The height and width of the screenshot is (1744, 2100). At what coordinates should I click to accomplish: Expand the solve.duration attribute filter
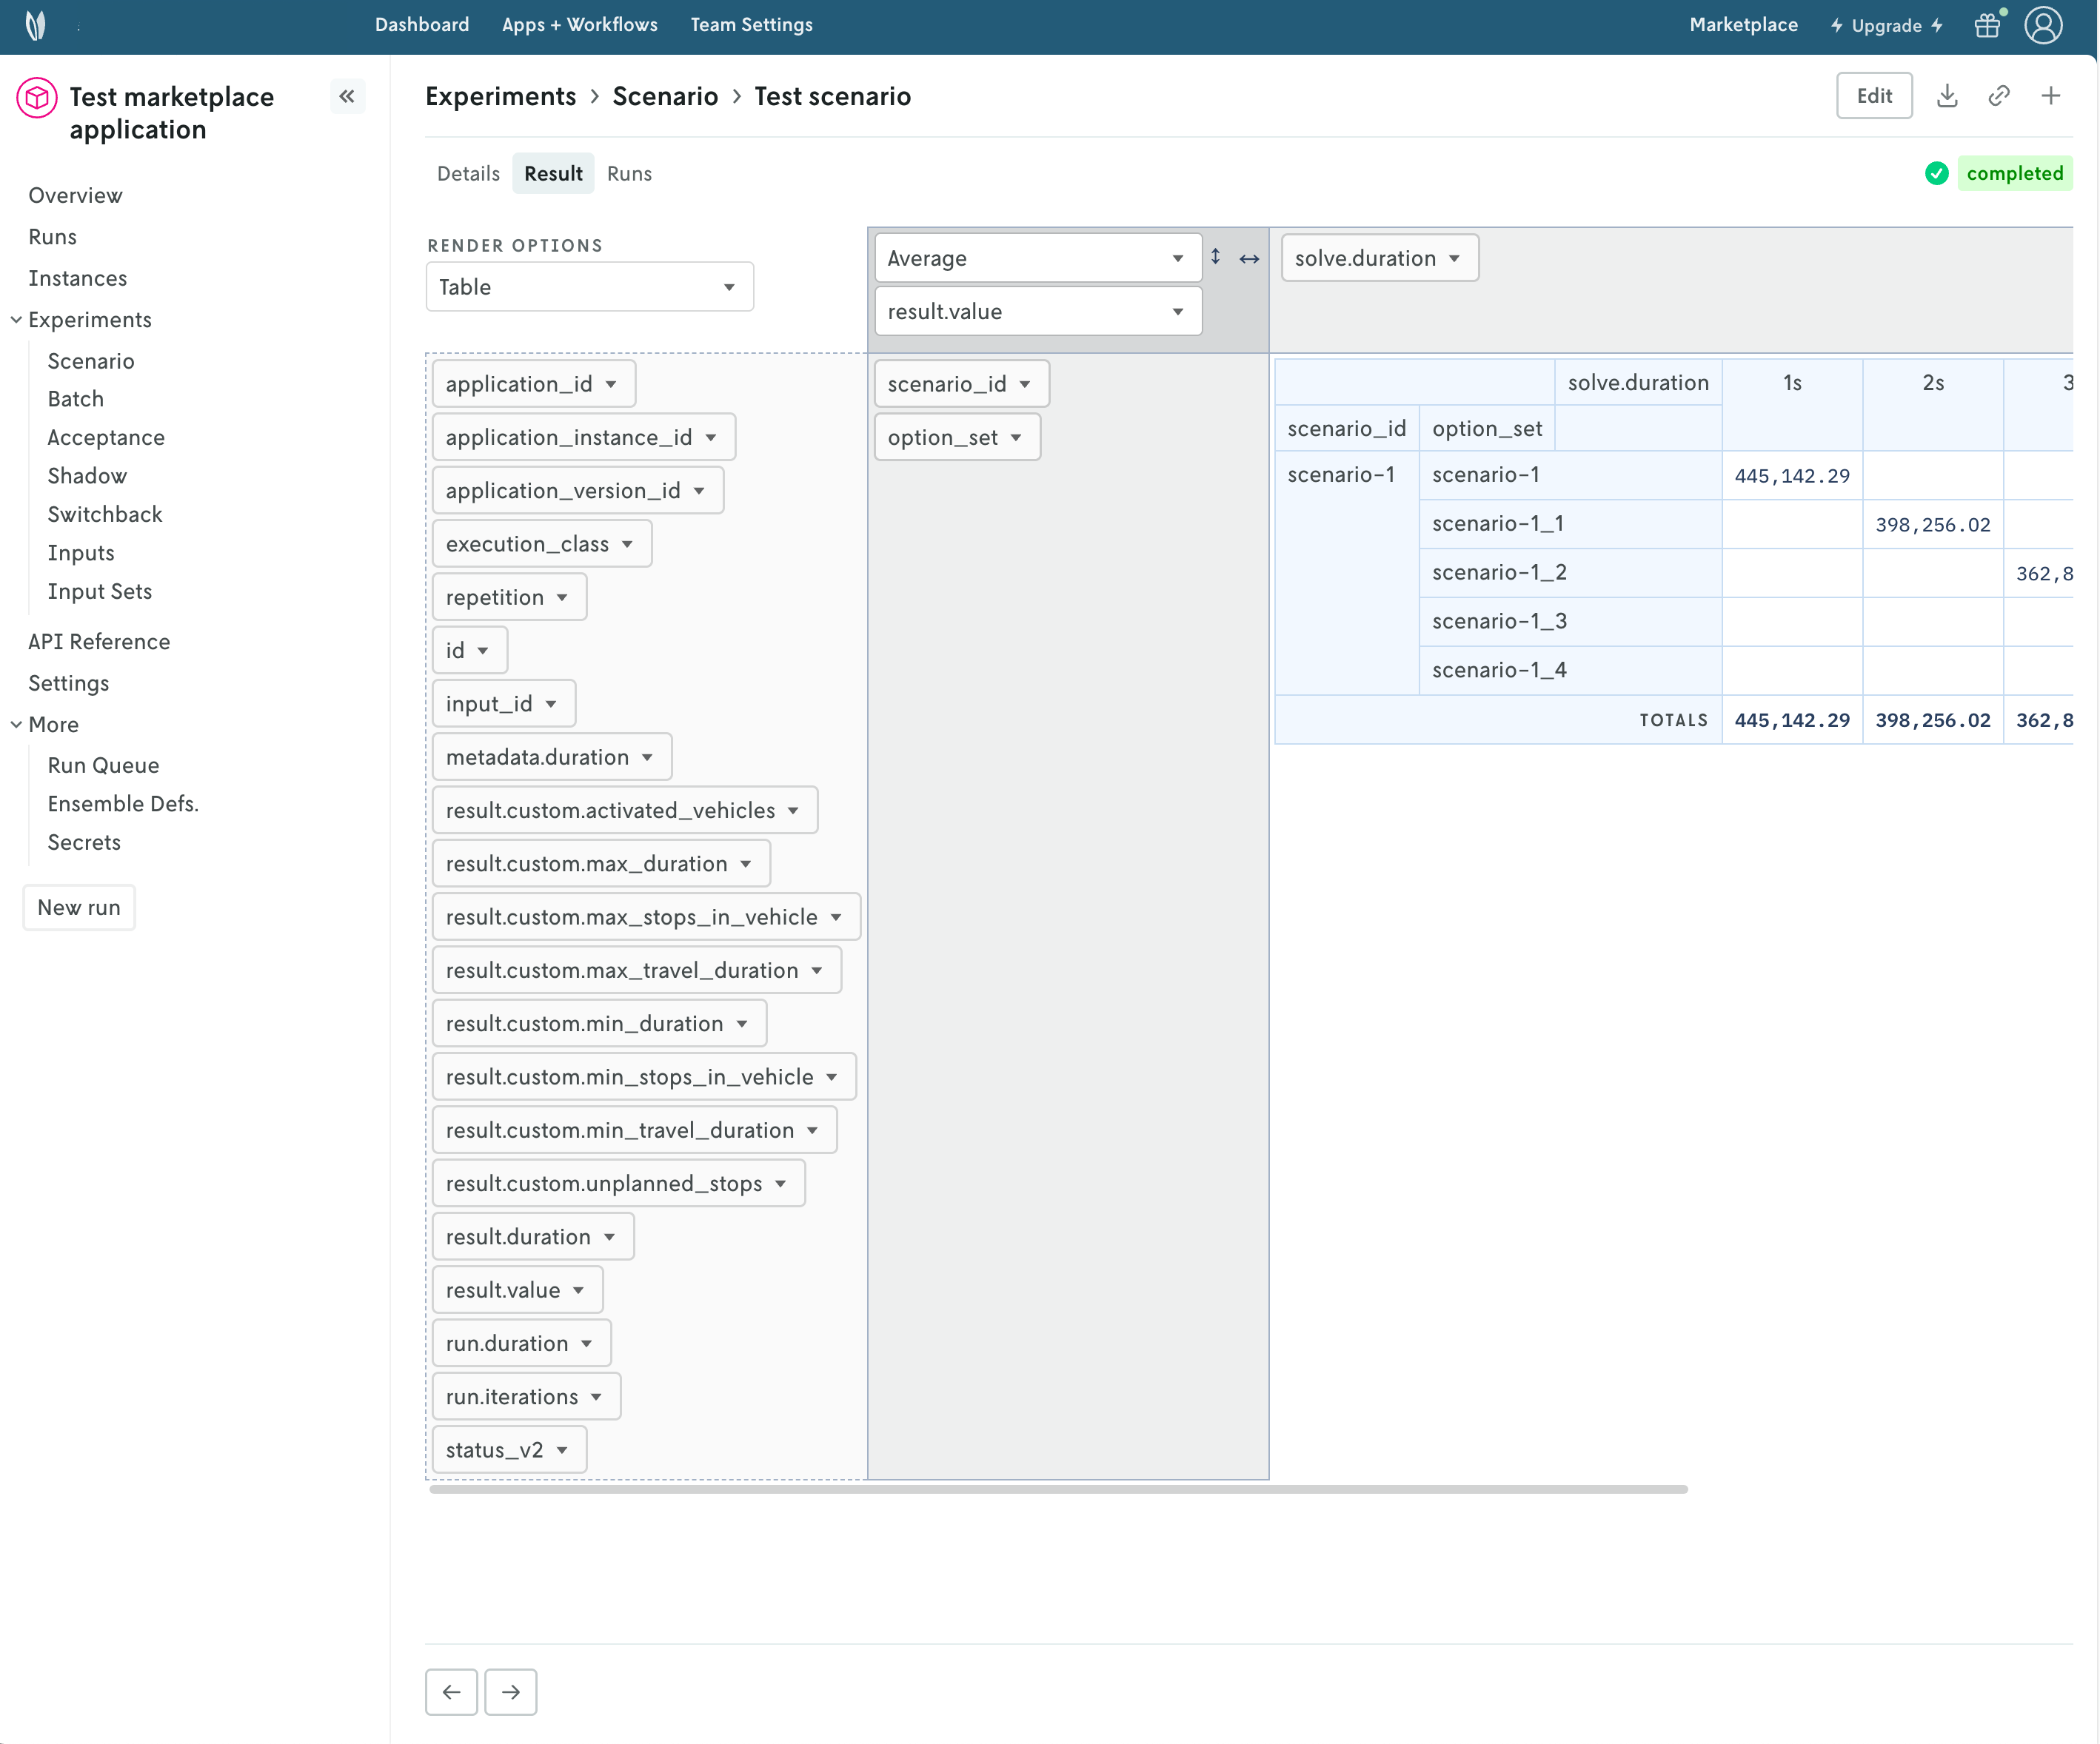tap(1453, 258)
